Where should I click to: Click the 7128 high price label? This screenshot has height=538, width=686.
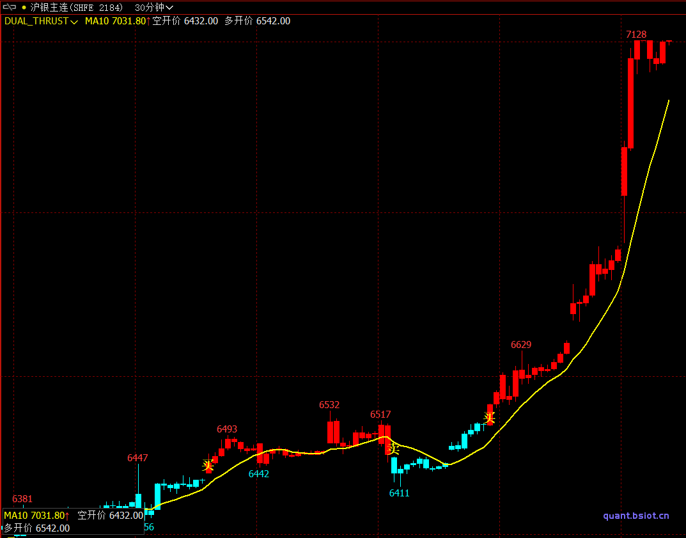pyautogui.click(x=636, y=34)
